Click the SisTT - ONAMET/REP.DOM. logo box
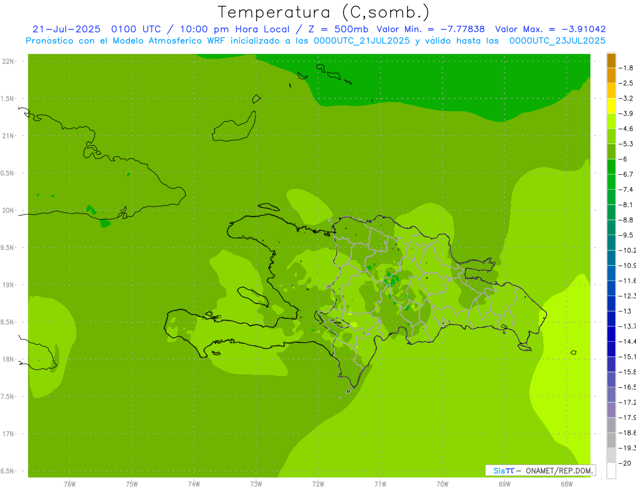 click(540, 470)
